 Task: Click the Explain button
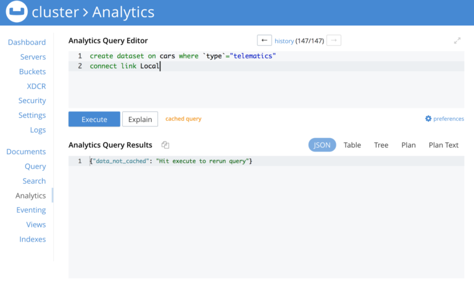coord(140,119)
